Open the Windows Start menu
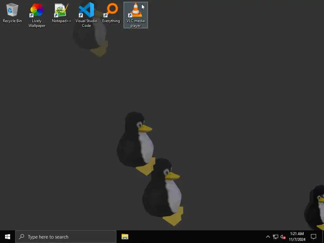Image resolution: width=324 pixels, height=243 pixels. coord(8,237)
